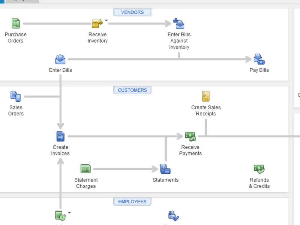Expand the time tracking dropdown arrow
The width and height of the screenshot is (300, 225).
point(70,213)
